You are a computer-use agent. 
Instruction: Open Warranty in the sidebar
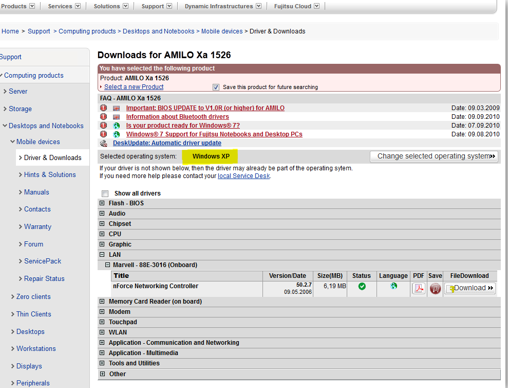pos(37,226)
